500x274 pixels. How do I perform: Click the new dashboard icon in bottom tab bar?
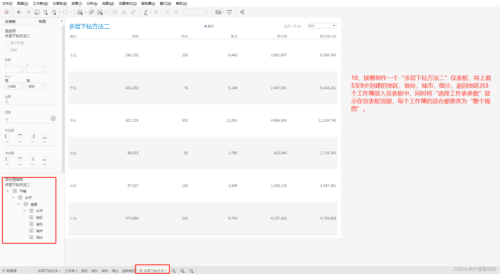click(182, 271)
